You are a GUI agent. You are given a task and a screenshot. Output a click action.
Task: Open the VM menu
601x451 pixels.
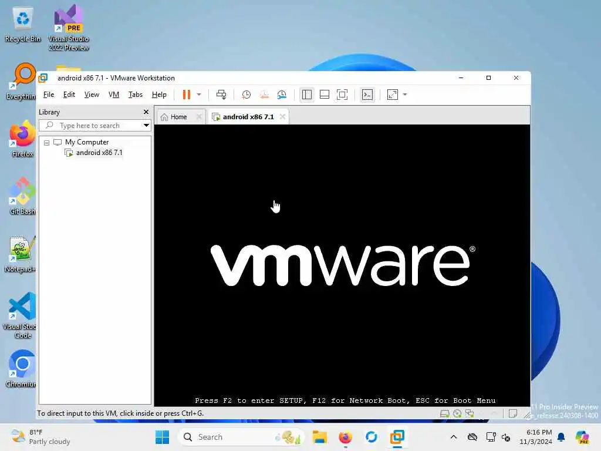coord(113,95)
